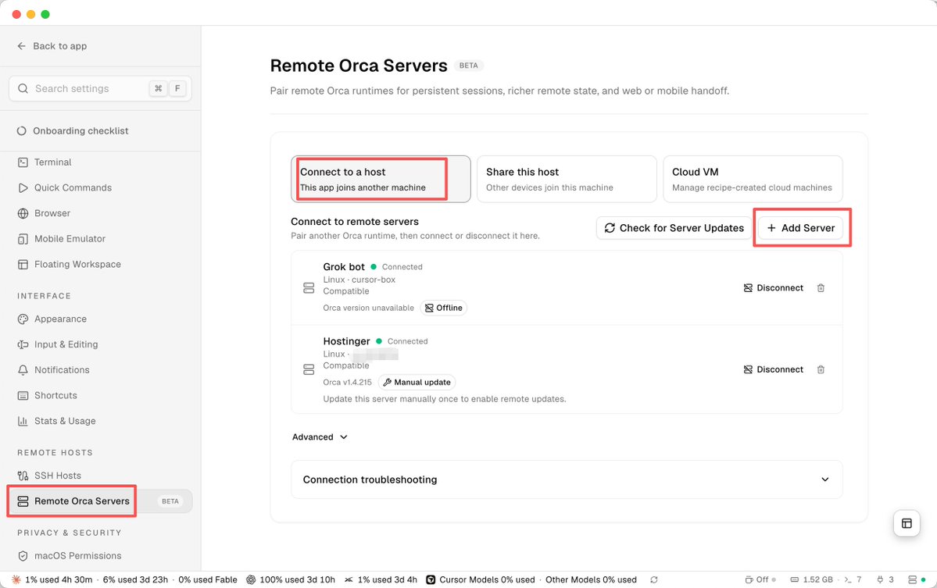937x588 pixels.
Task: Delete the Grok bot server with trash icon
Action: pyautogui.click(x=821, y=287)
